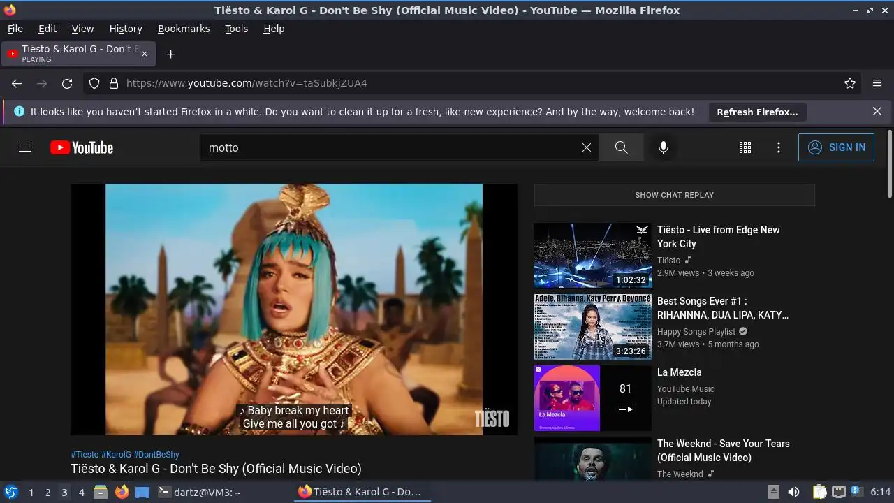Reload the current page
Screen dimensions: 894x503
point(67,83)
